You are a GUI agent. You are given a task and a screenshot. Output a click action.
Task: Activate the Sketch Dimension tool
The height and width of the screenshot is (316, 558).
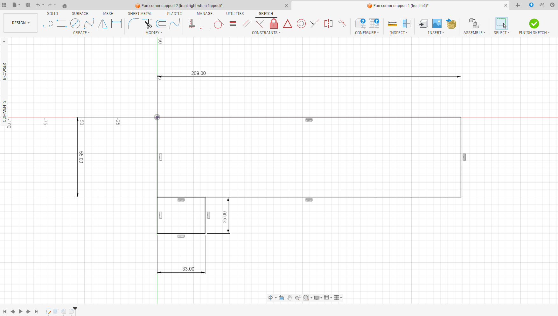tap(116, 24)
